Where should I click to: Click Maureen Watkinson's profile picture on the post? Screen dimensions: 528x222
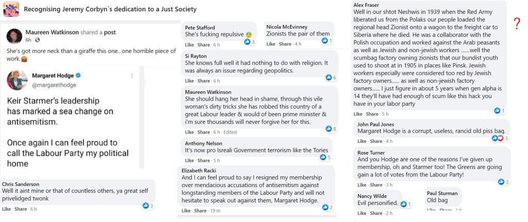click(x=14, y=35)
